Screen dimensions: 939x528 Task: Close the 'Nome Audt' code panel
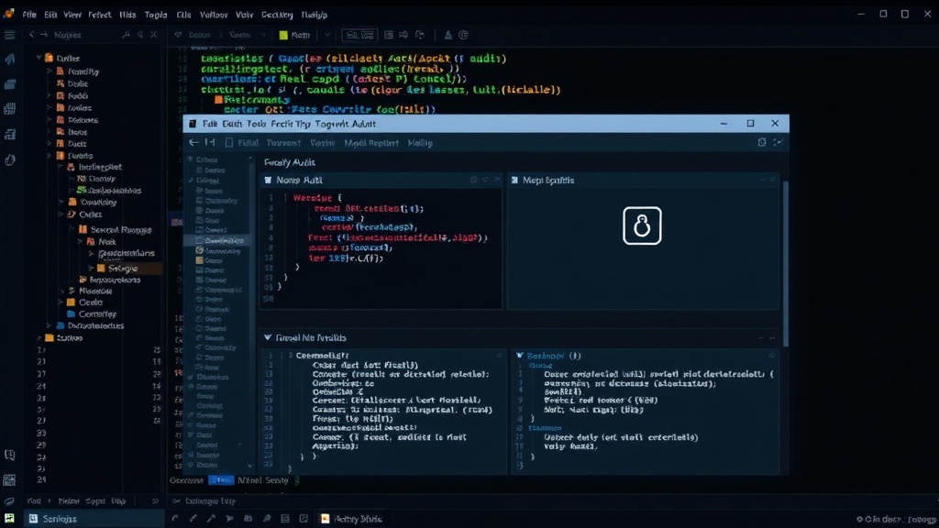pyautogui.click(x=497, y=180)
